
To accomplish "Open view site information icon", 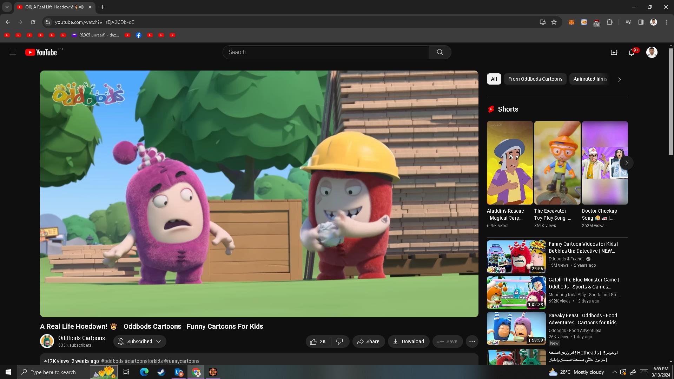I will 48,22.
